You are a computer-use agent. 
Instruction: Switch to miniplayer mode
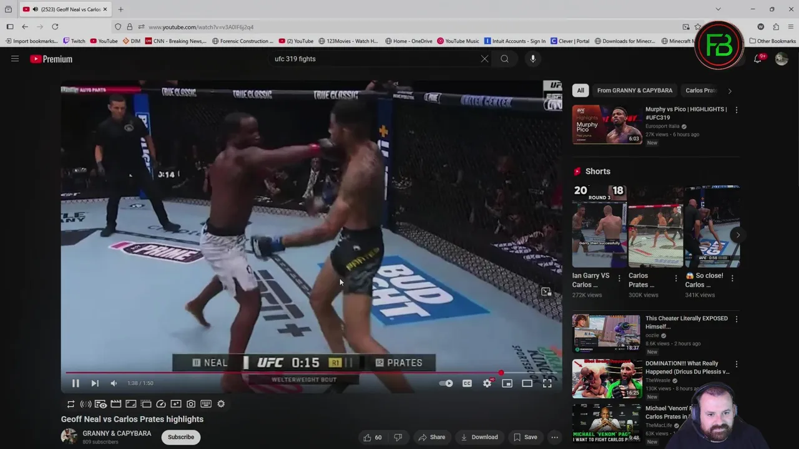click(507, 384)
